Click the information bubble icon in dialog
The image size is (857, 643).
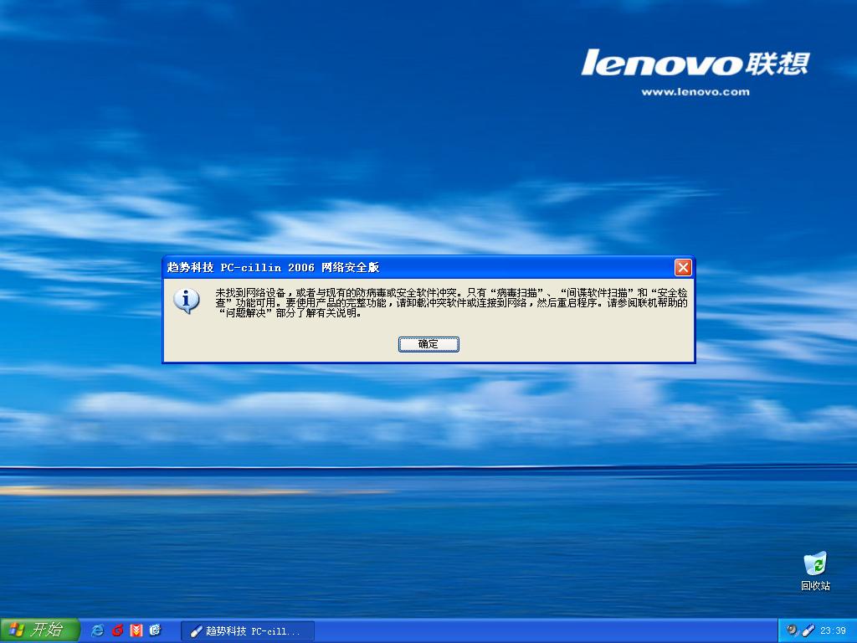coord(187,301)
